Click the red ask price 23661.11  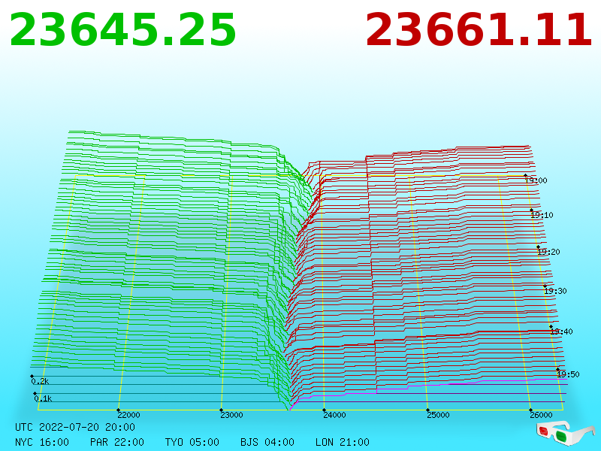point(479,30)
